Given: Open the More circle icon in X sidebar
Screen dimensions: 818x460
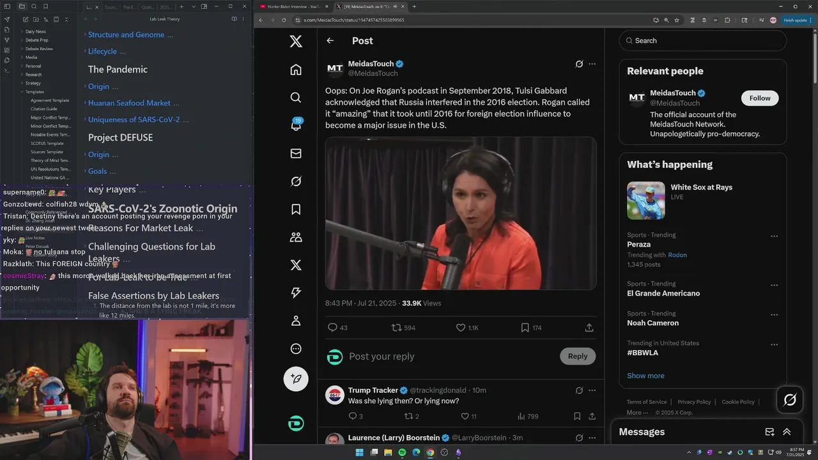Looking at the screenshot, I should (295, 349).
